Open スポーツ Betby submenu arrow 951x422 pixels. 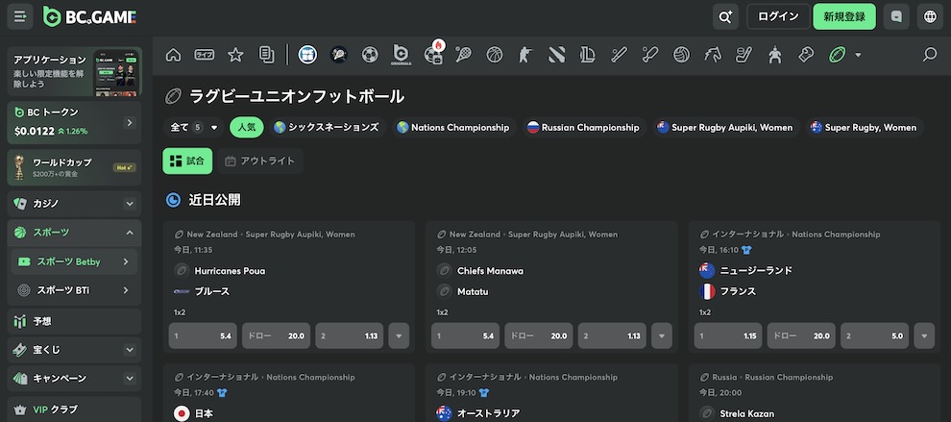click(126, 261)
